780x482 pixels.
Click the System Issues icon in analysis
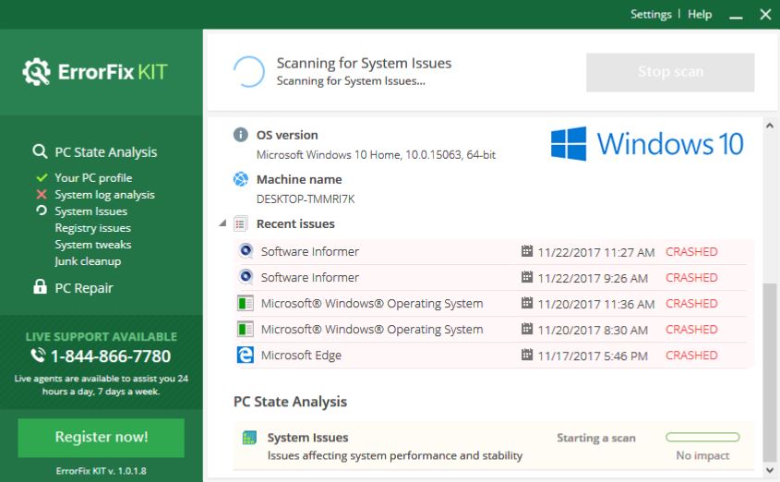247,438
